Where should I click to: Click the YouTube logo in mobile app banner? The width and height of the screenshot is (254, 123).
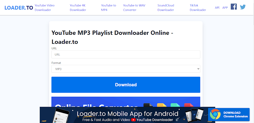click(133, 120)
